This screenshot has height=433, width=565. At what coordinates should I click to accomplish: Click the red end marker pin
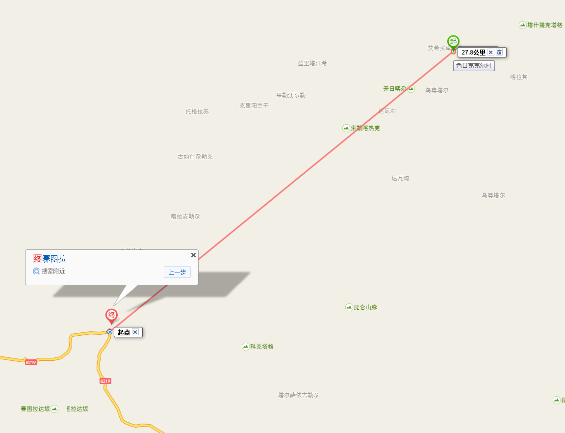pos(111,316)
